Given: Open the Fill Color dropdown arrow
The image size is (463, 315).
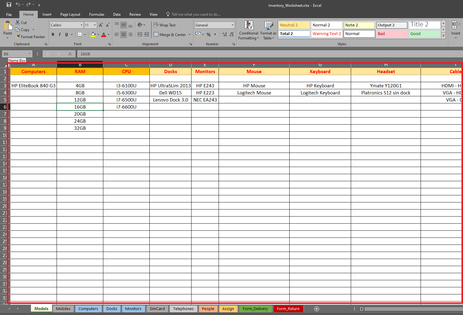Looking at the screenshot, I should pyautogui.click(x=98, y=34).
